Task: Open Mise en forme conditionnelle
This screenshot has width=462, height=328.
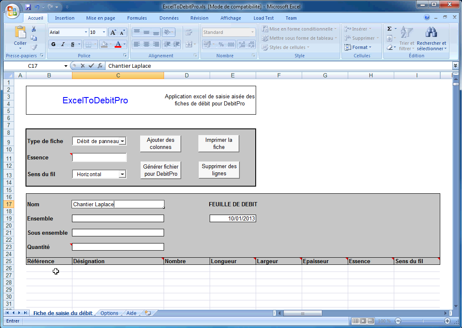Action: tap(299, 29)
